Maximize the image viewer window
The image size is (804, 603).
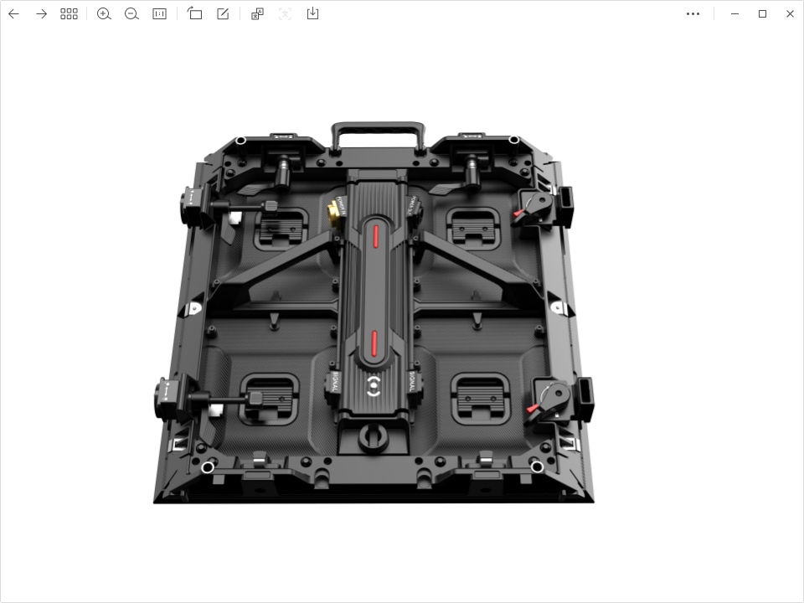click(x=762, y=14)
